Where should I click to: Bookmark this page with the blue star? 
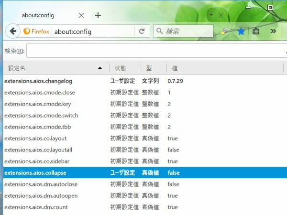click(x=241, y=31)
